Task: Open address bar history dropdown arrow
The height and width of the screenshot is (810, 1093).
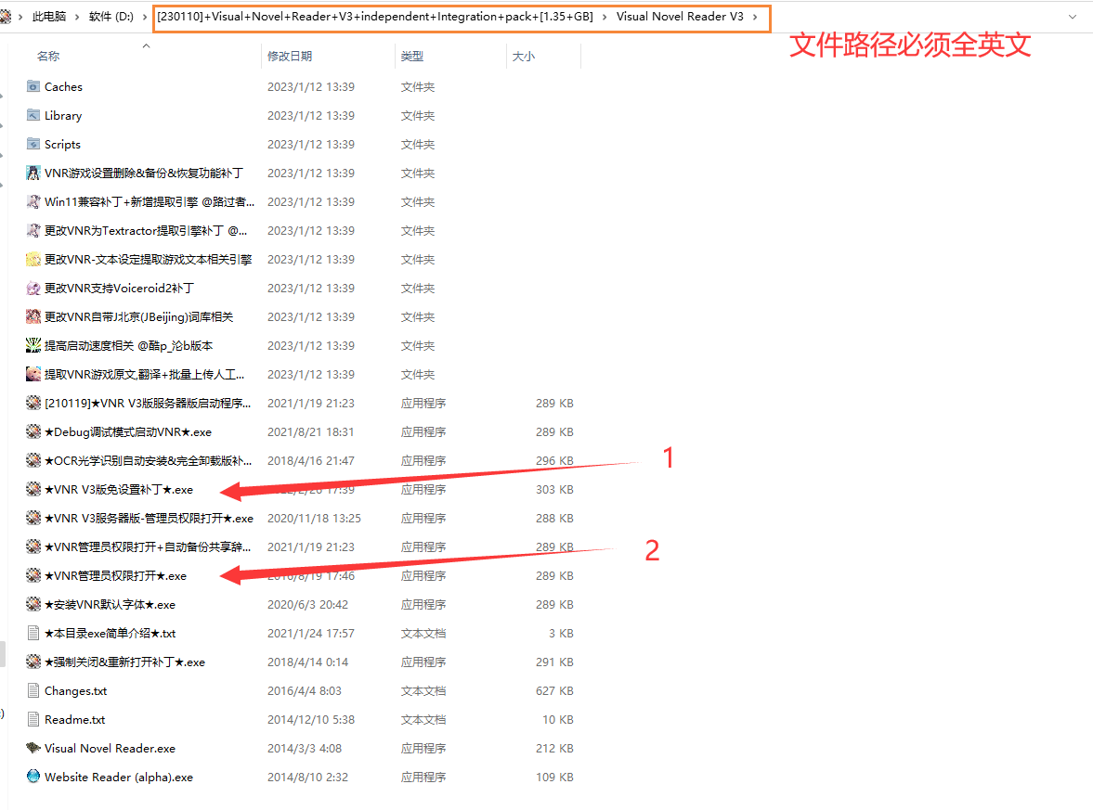Action: point(1073,17)
